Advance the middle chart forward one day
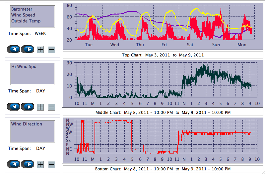This screenshot has width=265, height=174. pos(28,107)
